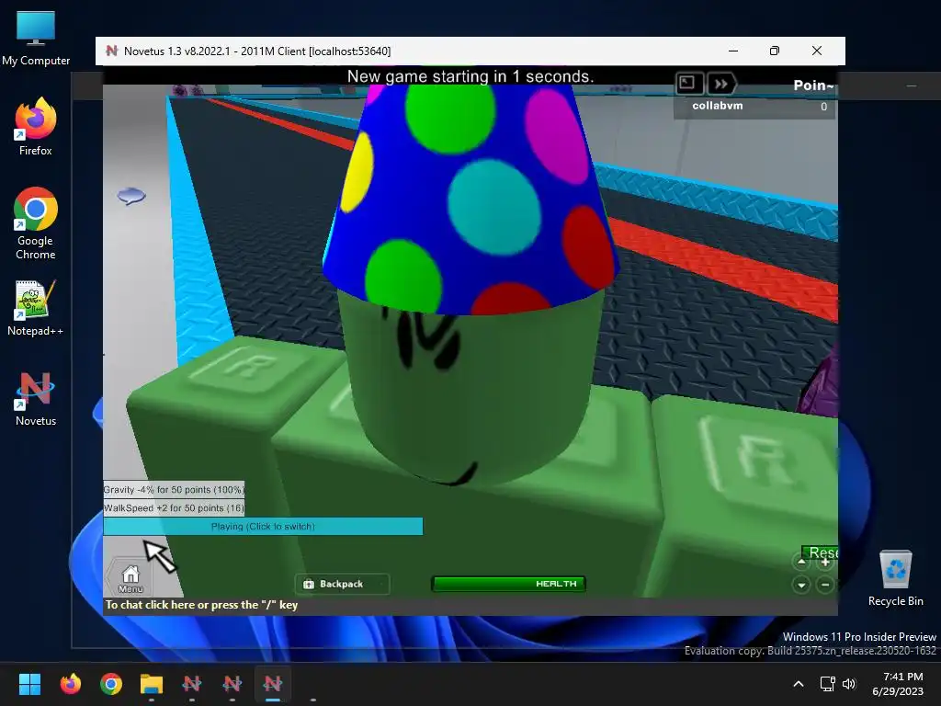Click the Novetus logo in title bar
Screen dimensions: 941x706
[x=111, y=51]
